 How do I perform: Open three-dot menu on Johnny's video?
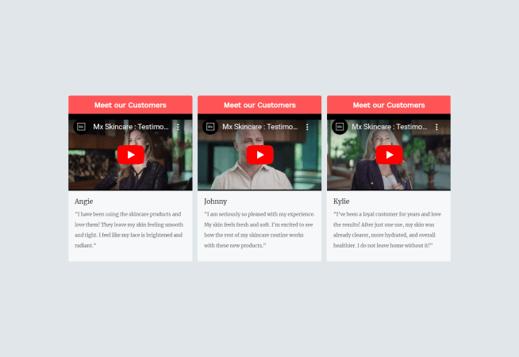pyautogui.click(x=307, y=126)
